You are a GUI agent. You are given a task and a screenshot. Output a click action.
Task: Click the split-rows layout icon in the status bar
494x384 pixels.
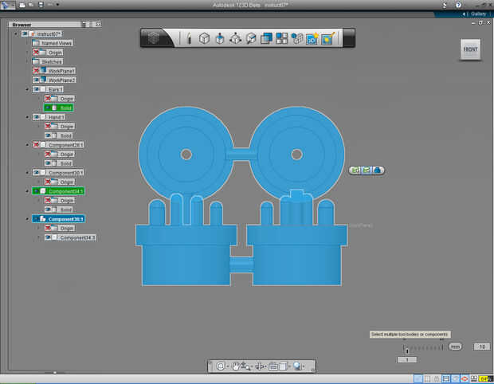pyautogui.click(x=446, y=378)
